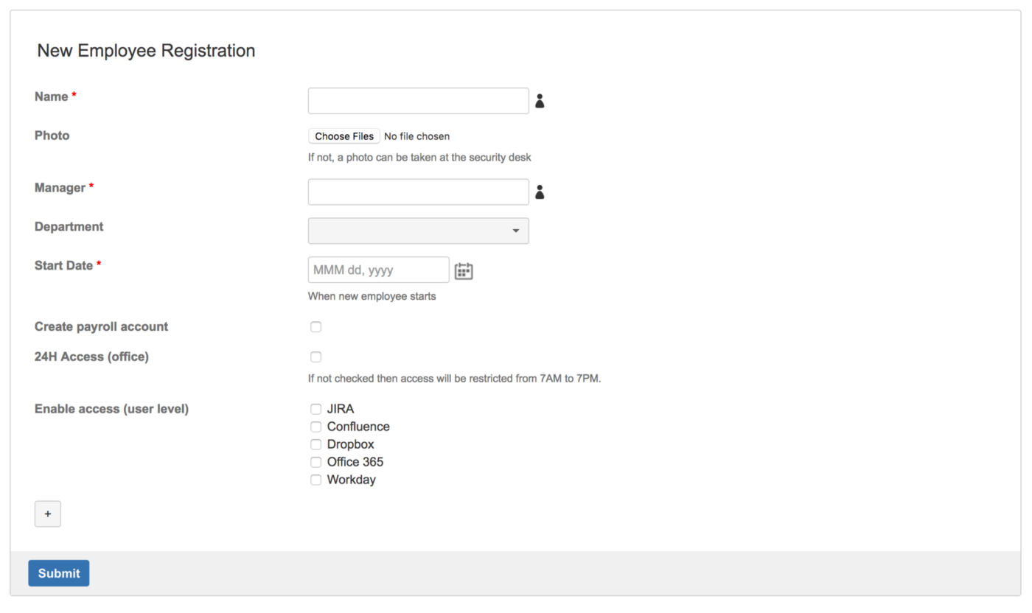The image size is (1032, 613).
Task: Enable Confluence access
Action: pos(315,427)
